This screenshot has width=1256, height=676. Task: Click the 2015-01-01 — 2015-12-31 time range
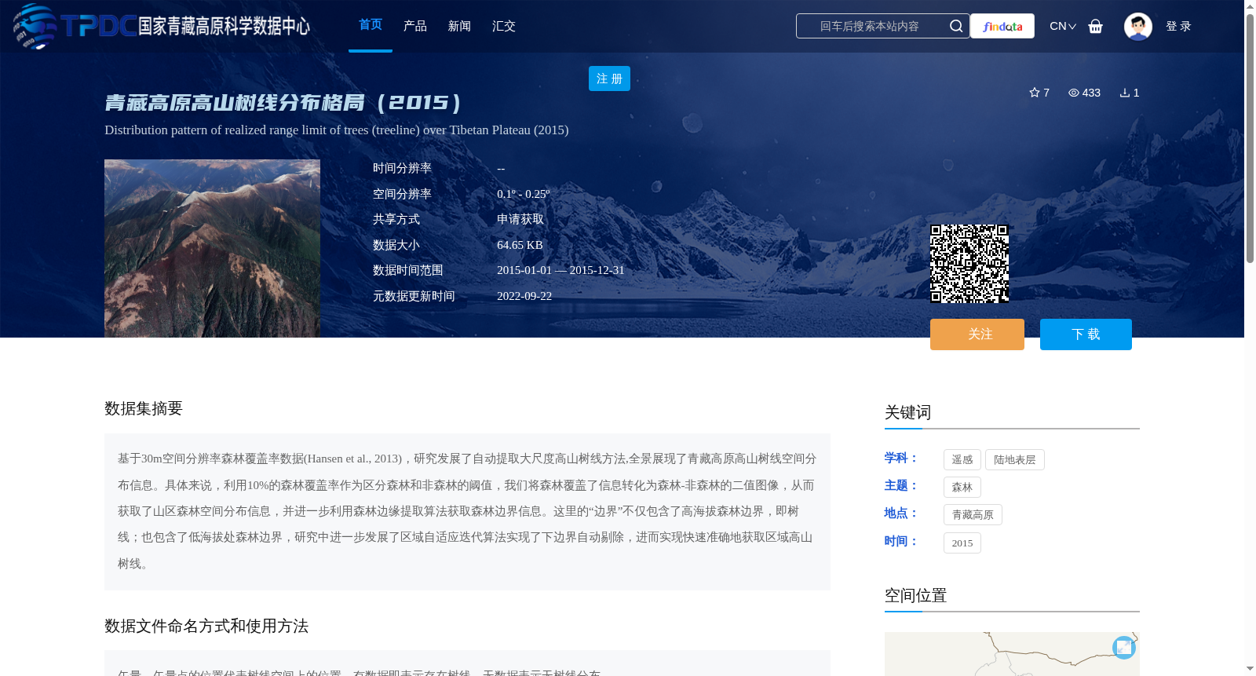point(560,270)
